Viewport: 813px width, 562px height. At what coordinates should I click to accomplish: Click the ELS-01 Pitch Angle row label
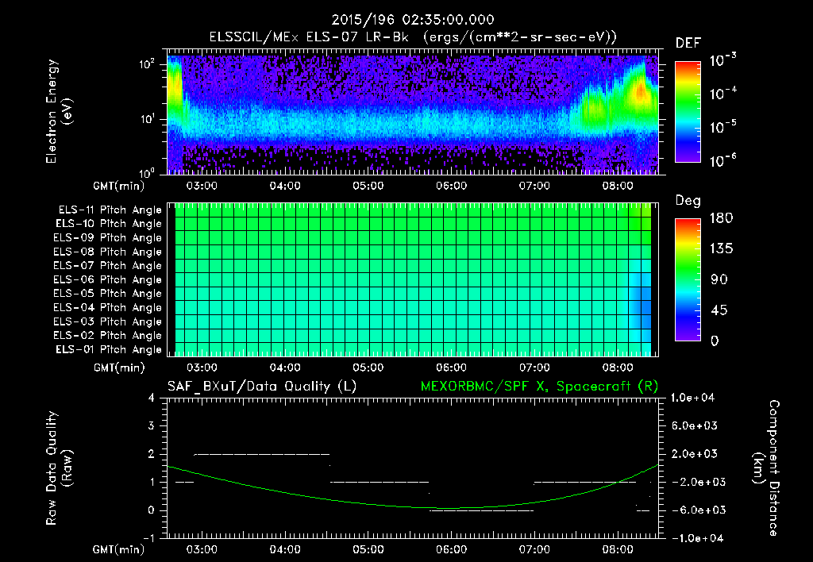[x=108, y=349]
